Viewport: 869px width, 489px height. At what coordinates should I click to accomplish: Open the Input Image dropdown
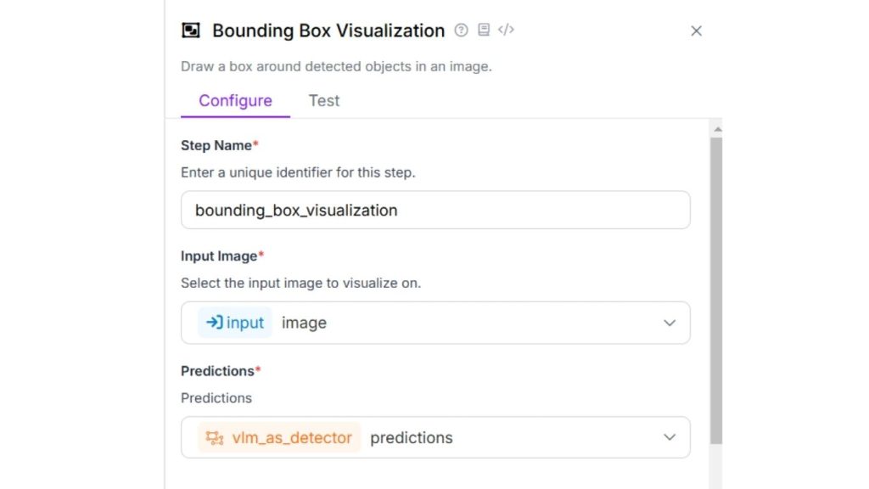[434, 323]
